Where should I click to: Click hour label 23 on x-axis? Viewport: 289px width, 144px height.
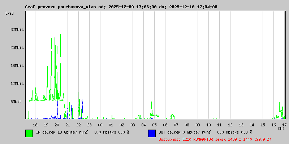point(89,125)
